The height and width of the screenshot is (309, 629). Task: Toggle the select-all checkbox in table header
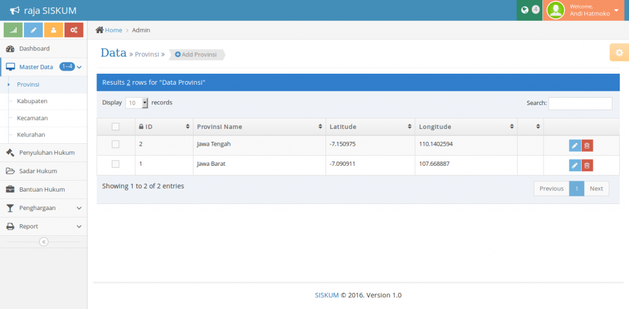click(115, 127)
